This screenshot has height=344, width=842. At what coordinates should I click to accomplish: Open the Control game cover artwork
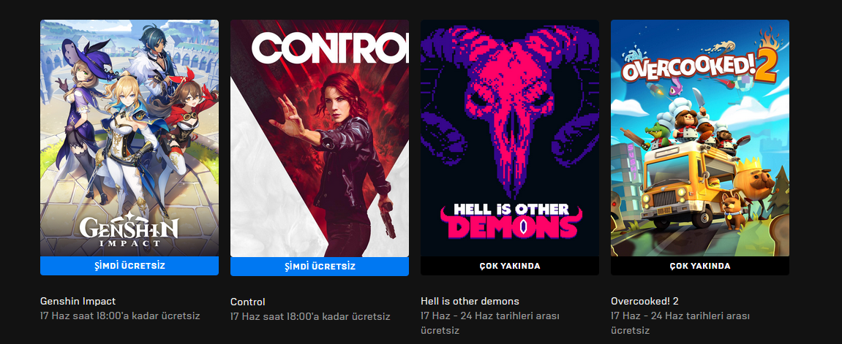point(320,138)
